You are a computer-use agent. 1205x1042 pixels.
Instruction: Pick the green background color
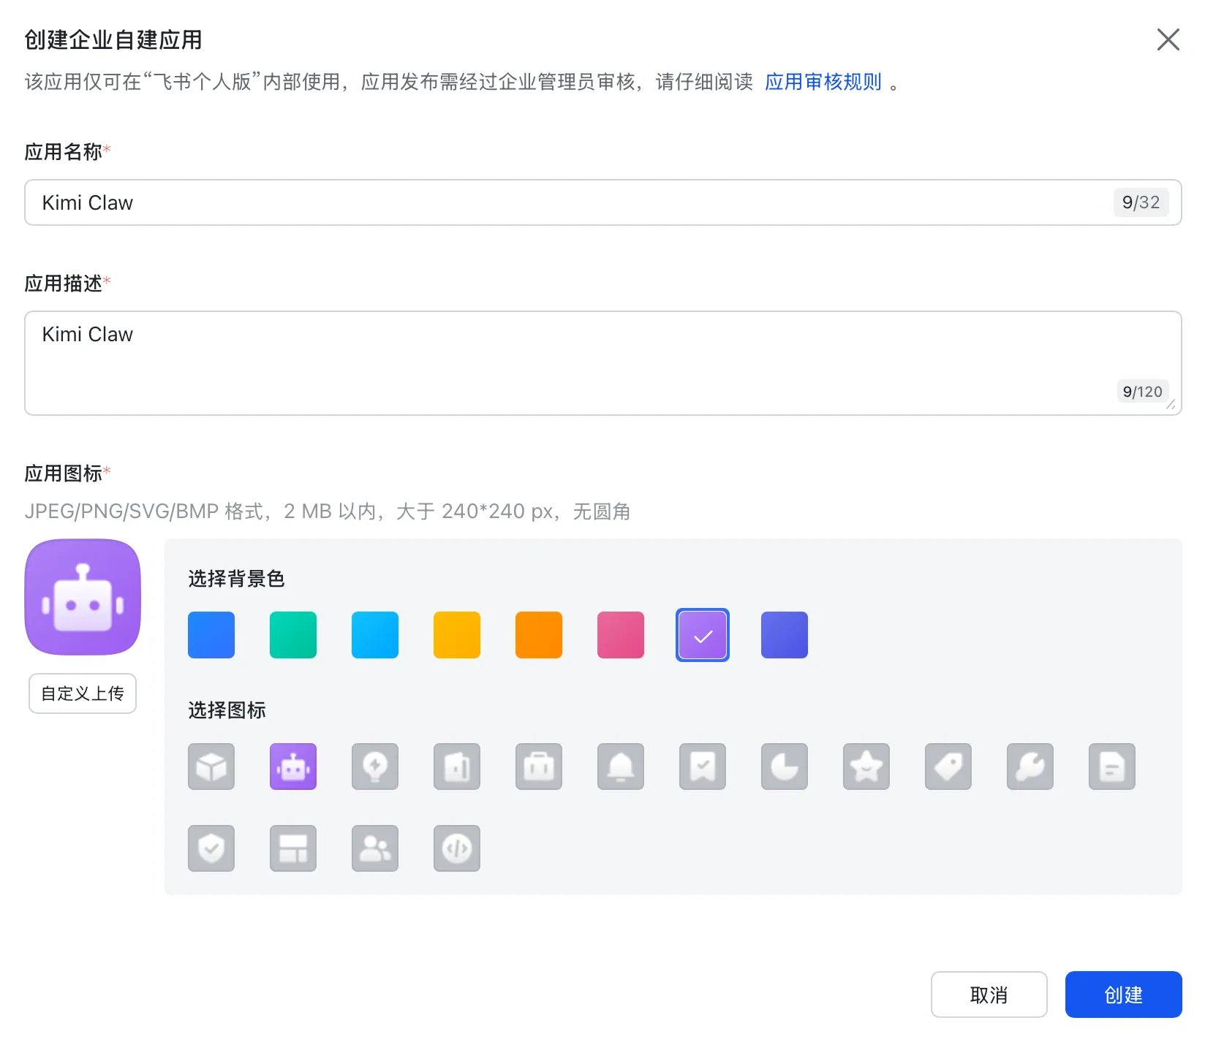coord(293,635)
